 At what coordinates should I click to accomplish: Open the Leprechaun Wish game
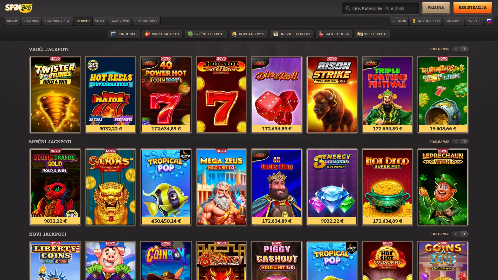(443, 187)
